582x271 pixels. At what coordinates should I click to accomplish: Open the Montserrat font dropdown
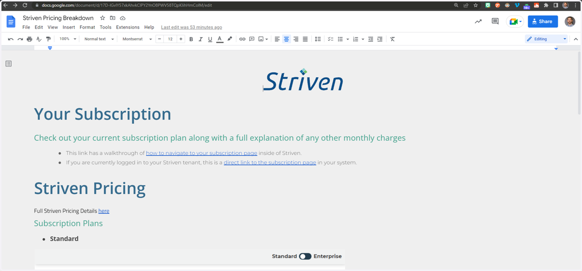click(x=137, y=39)
